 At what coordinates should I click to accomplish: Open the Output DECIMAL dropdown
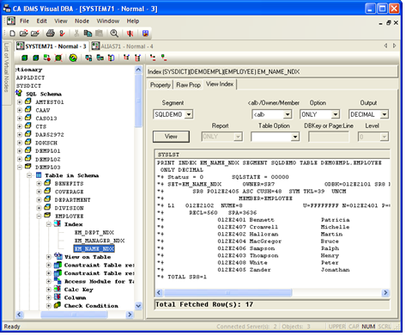(x=385, y=114)
